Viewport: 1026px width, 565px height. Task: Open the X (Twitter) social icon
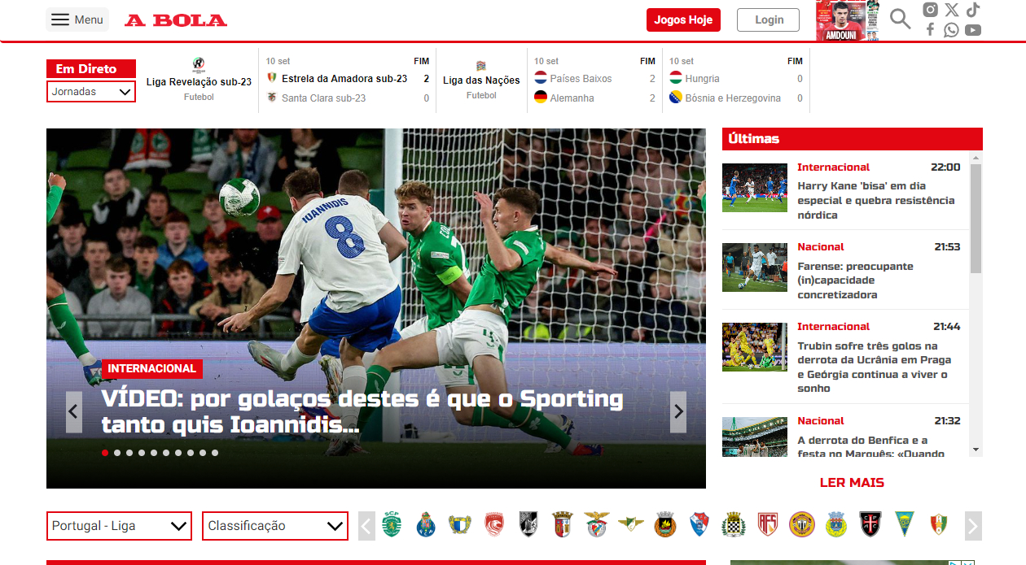click(x=952, y=10)
